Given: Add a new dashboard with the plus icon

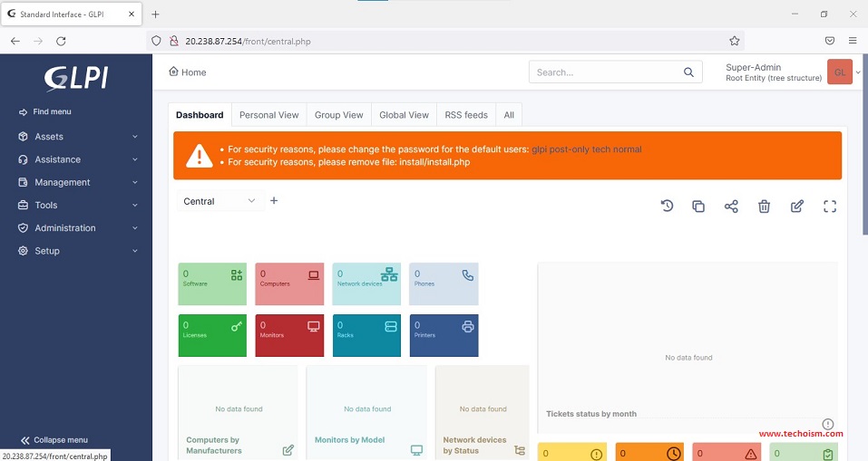Looking at the screenshot, I should point(274,201).
